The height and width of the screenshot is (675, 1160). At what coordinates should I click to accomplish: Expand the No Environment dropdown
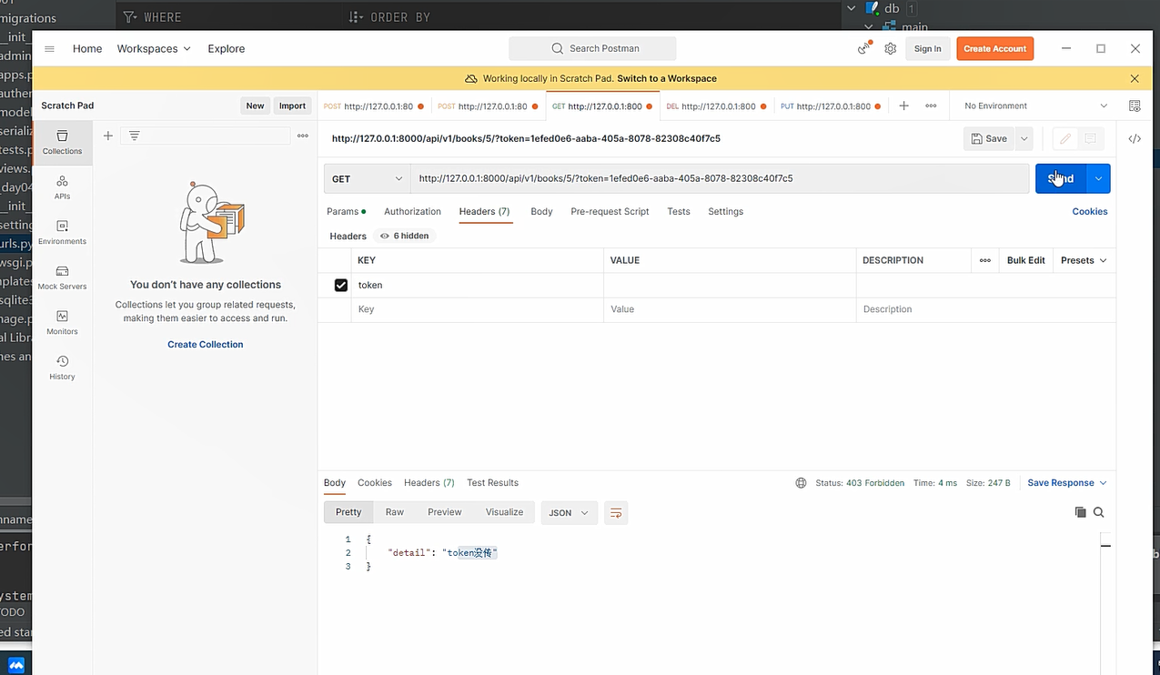(1035, 106)
